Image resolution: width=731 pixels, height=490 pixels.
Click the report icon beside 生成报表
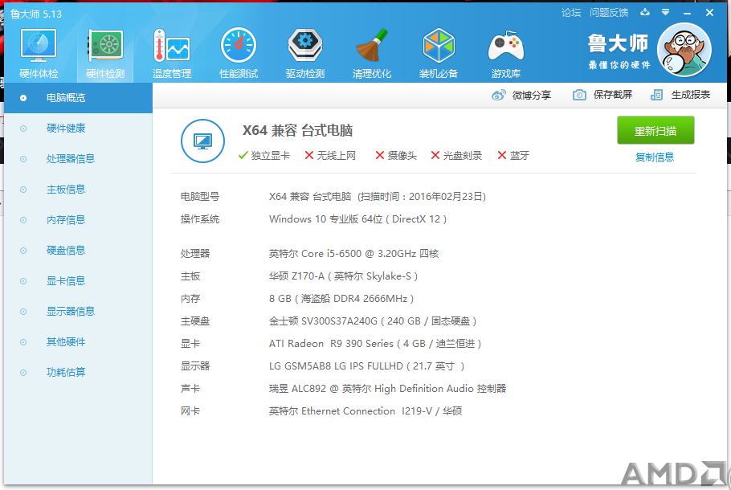656,95
